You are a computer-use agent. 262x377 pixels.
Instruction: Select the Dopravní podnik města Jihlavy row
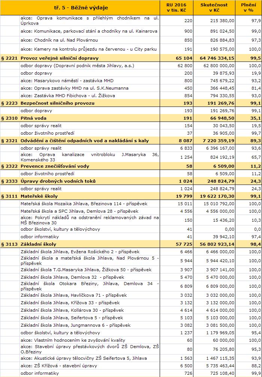click(131, 66)
